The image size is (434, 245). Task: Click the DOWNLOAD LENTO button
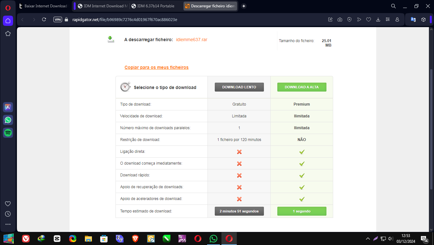[x=239, y=87]
